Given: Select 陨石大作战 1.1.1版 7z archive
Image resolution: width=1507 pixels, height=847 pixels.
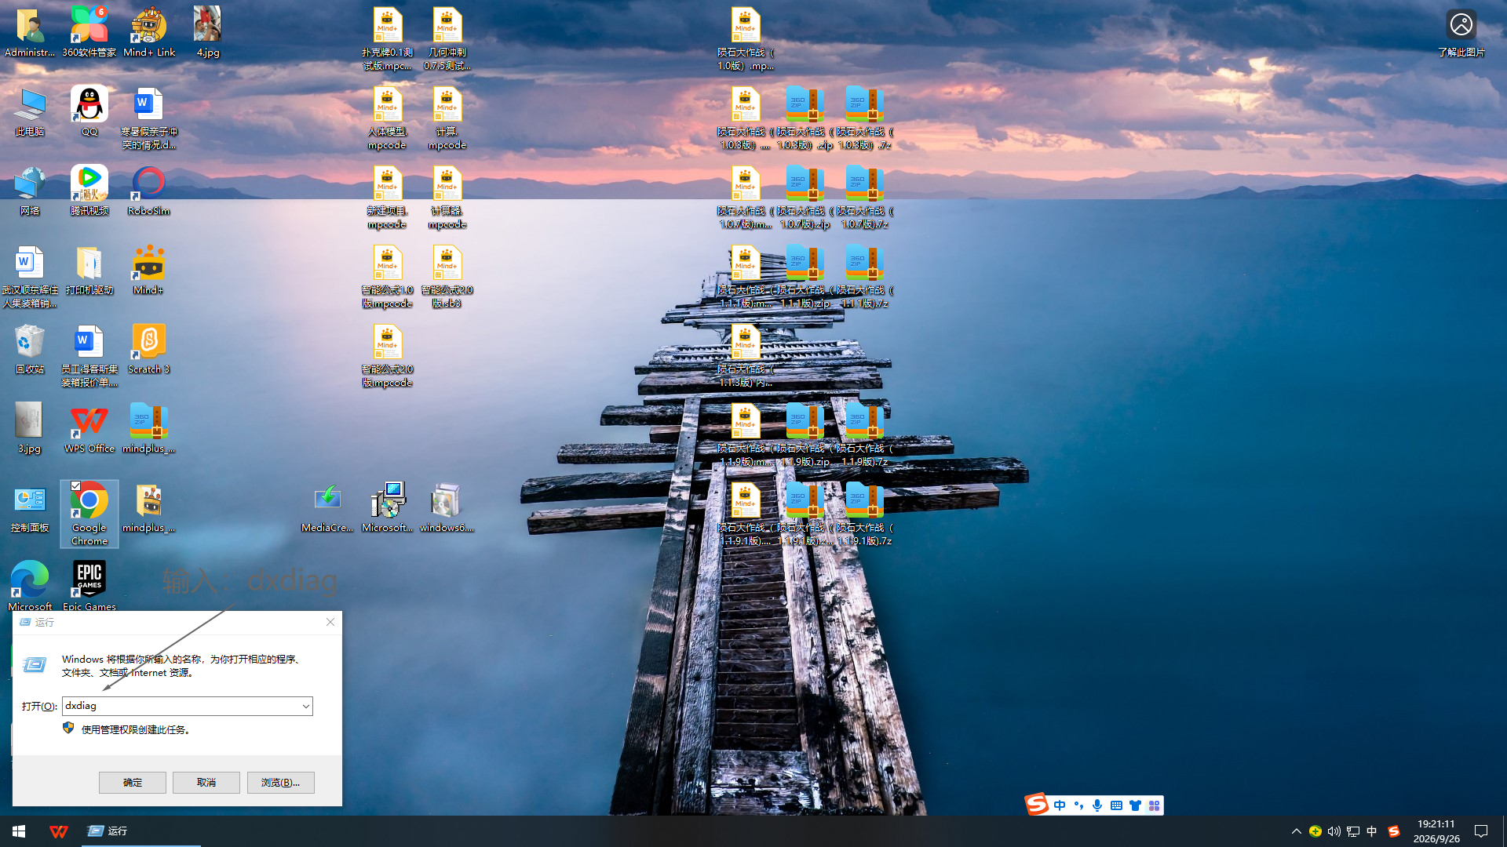Looking at the screenshot, I should pos(864,277).
